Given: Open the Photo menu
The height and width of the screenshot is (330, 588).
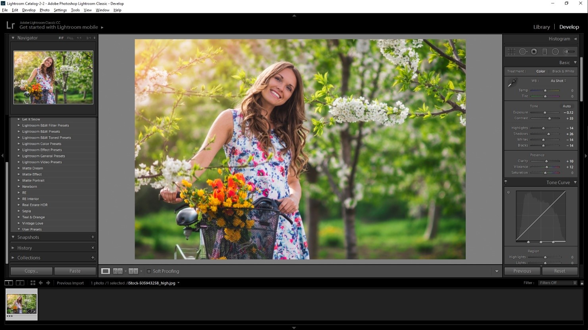Looking at the screenshot, I should coord(44,10).
